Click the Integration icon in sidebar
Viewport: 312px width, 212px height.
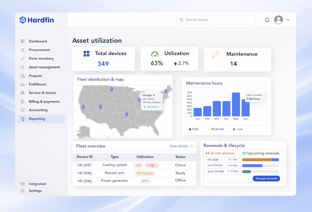coord(23,184)
